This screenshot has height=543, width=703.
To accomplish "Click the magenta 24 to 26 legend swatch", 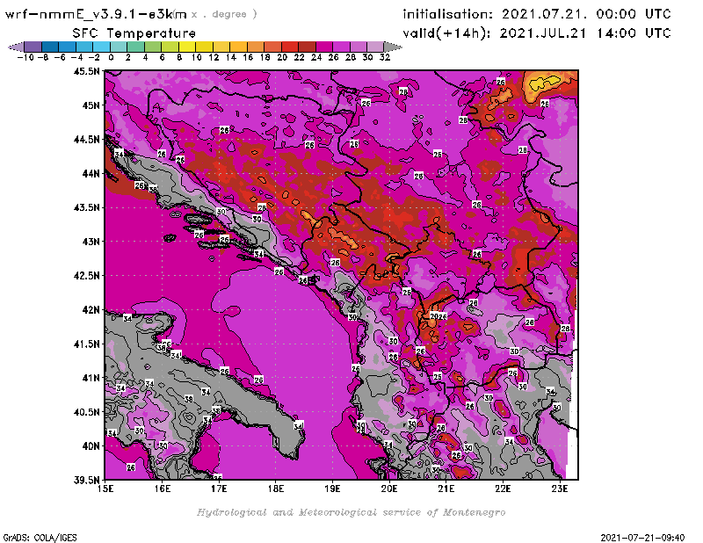I will click(x=324, y=47).
